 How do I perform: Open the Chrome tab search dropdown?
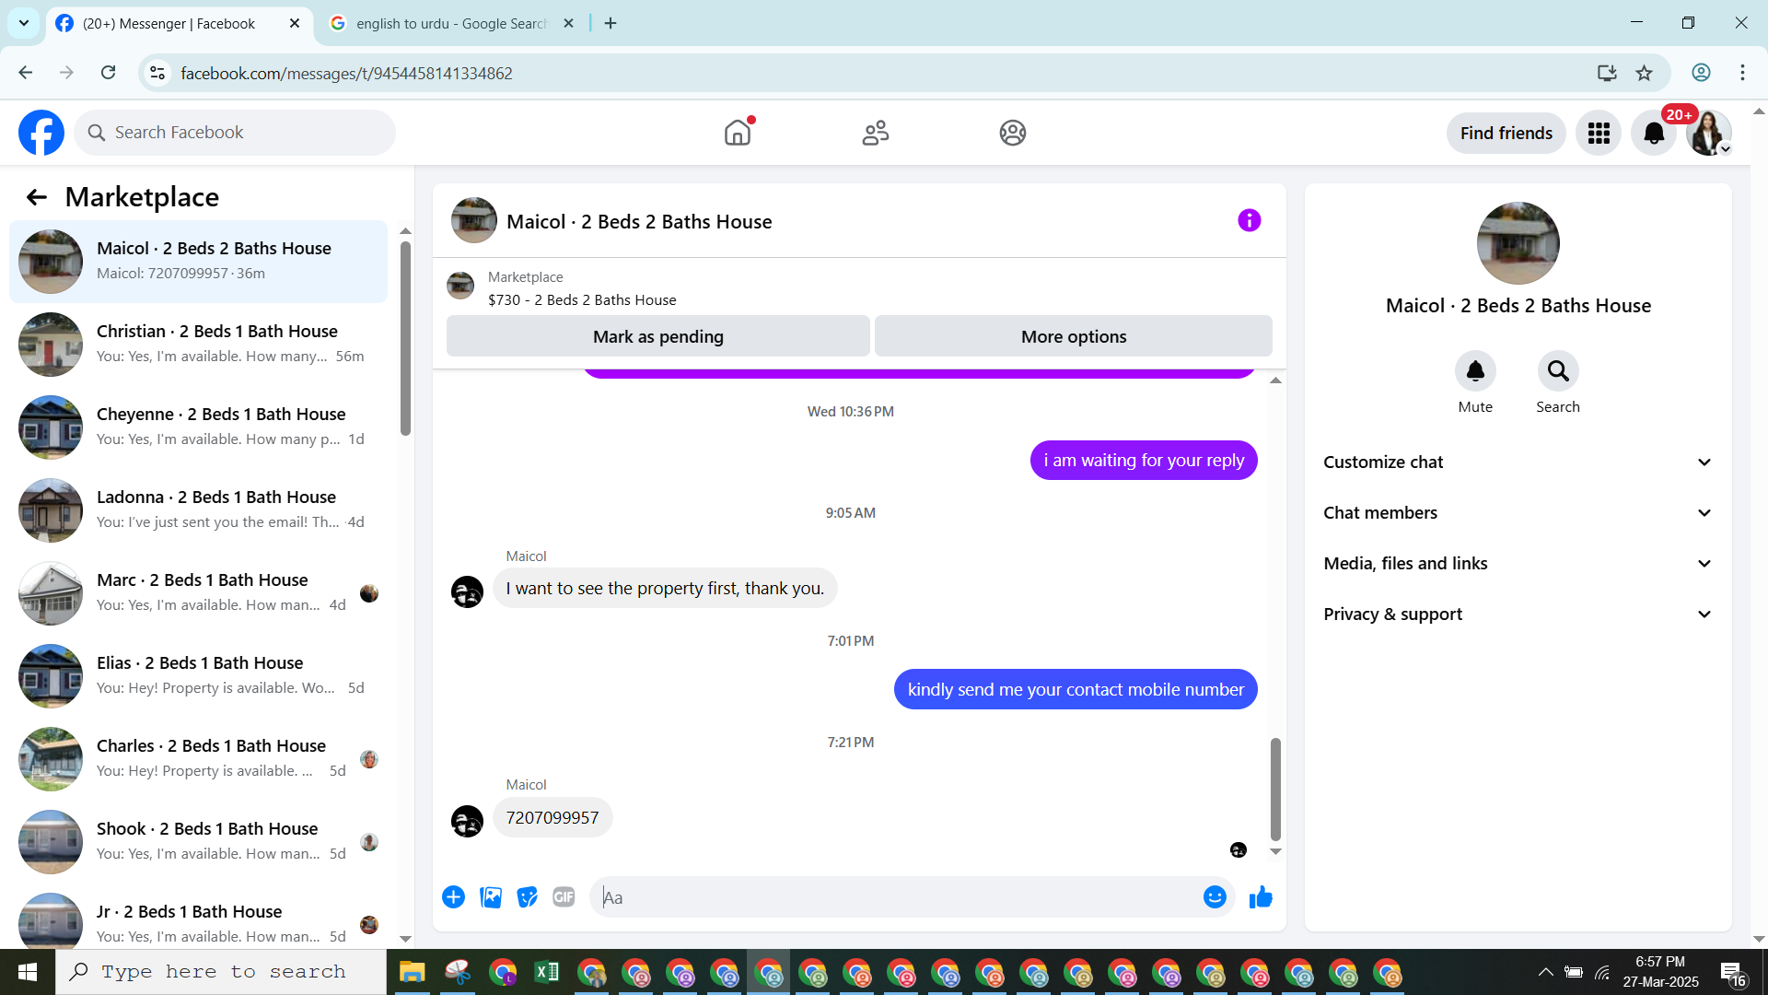coord(24,23)
